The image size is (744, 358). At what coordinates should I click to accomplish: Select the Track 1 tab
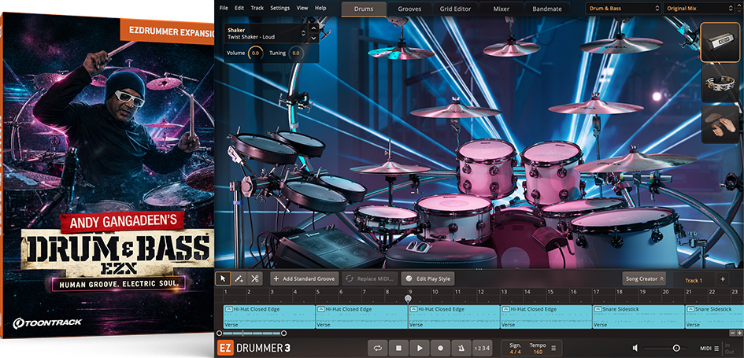(694, 280)
